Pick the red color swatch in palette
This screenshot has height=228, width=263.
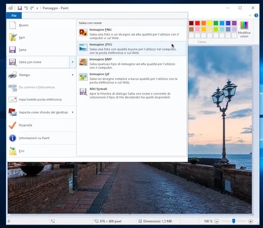pyautogui.click(x=197, y=23)
